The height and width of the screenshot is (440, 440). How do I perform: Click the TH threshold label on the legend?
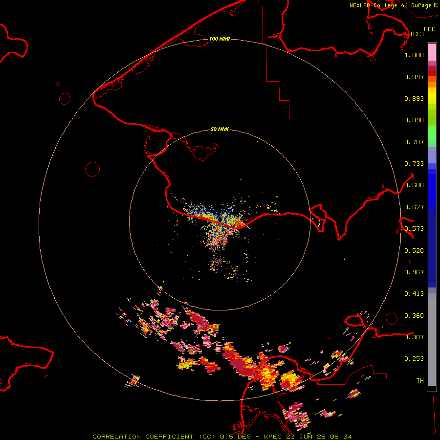420,381
